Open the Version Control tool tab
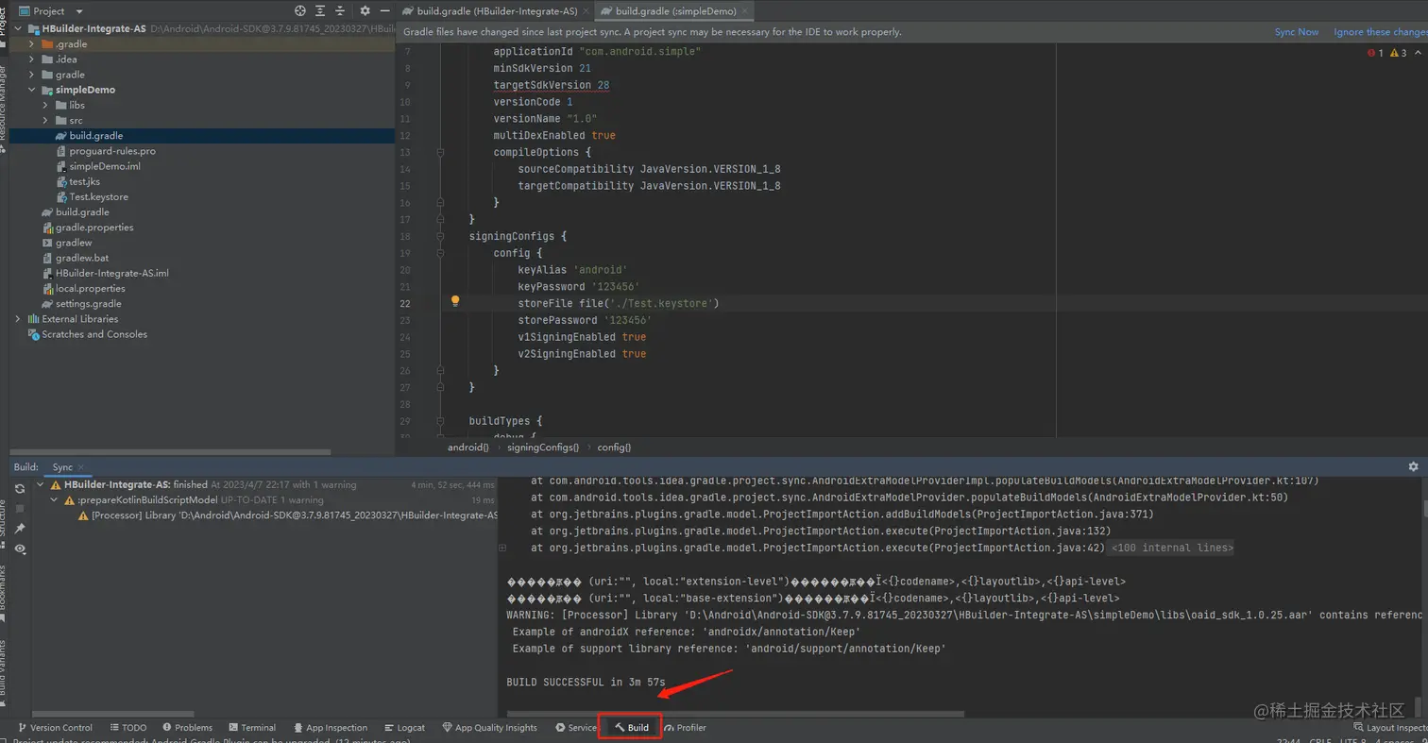Image resolution: width=1428 pixels, height=743 pixels. (x=55, y=728)
